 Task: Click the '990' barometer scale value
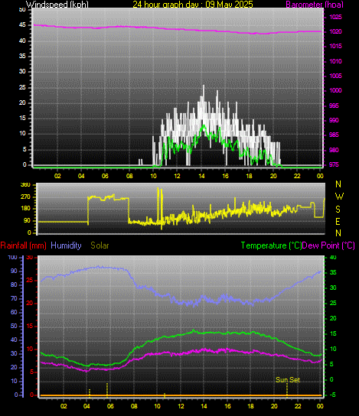(334, 120)
